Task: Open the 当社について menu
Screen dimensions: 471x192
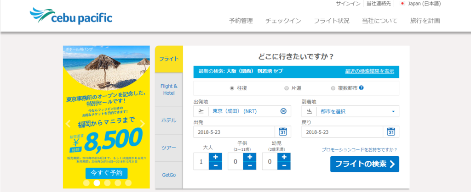Action: [x=379, y=21]
